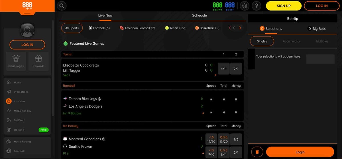Viewport: 342px width, 159px height.
Task: Open Challenges shirt tile
Action: (16, 61)
